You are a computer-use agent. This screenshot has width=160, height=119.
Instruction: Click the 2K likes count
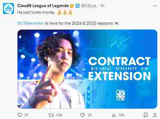coord(90,115)
